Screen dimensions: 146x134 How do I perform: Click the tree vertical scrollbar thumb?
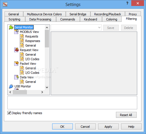coord(47,39)
